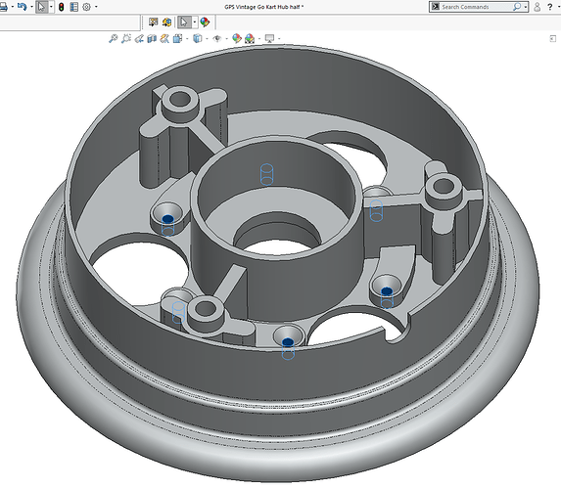Click the View Settings monitor icon

tap(269, 38)
